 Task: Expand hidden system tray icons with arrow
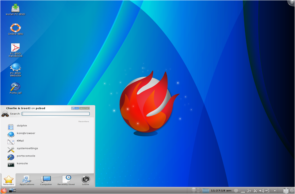274,190
